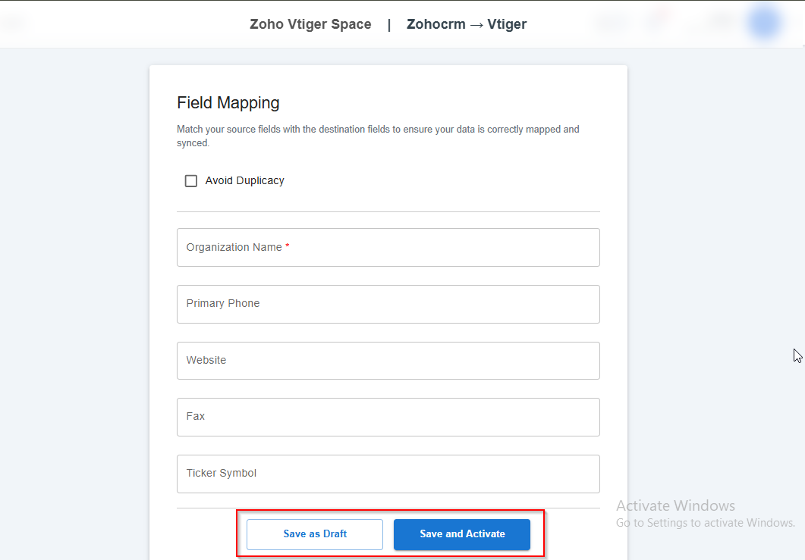Click the Activate Windows watermark title

coord(675,506)
